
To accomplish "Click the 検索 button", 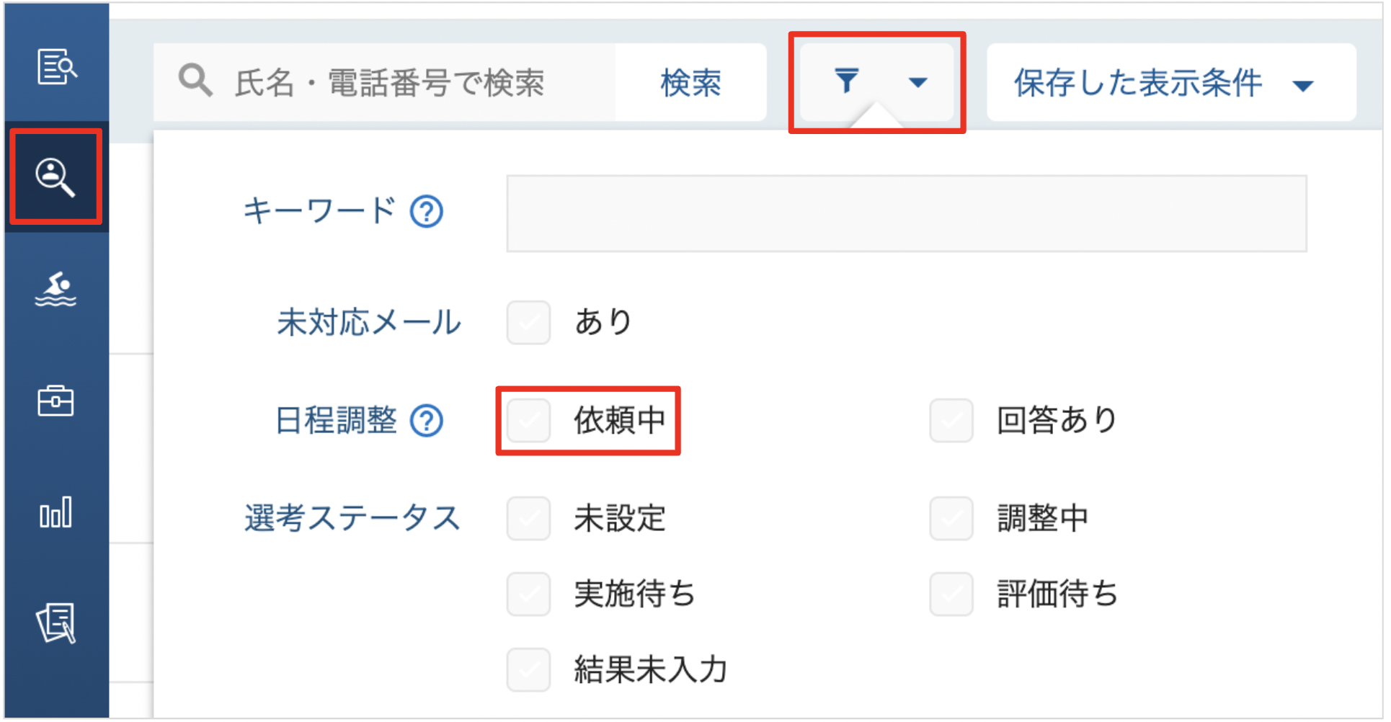I will (690, 82).
